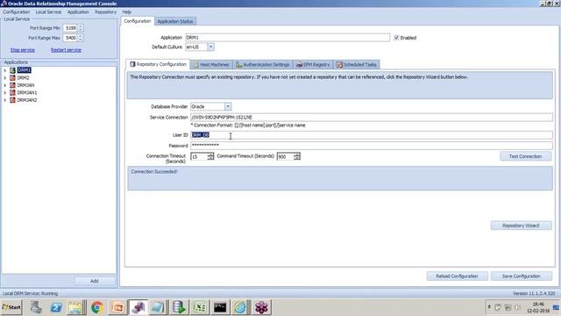Adjust the Port Range Min spinner

[81, 28]
